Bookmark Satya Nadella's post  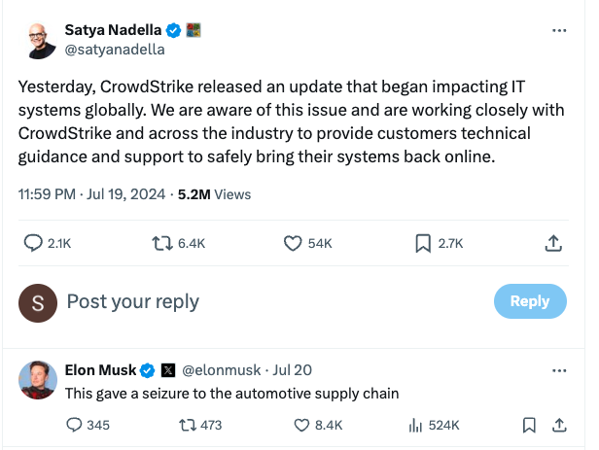pos(423,244)
